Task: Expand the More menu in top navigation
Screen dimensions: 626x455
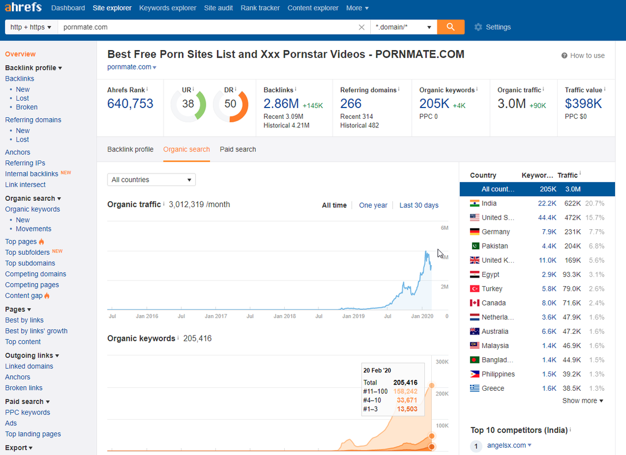Action: pos(357,8)
